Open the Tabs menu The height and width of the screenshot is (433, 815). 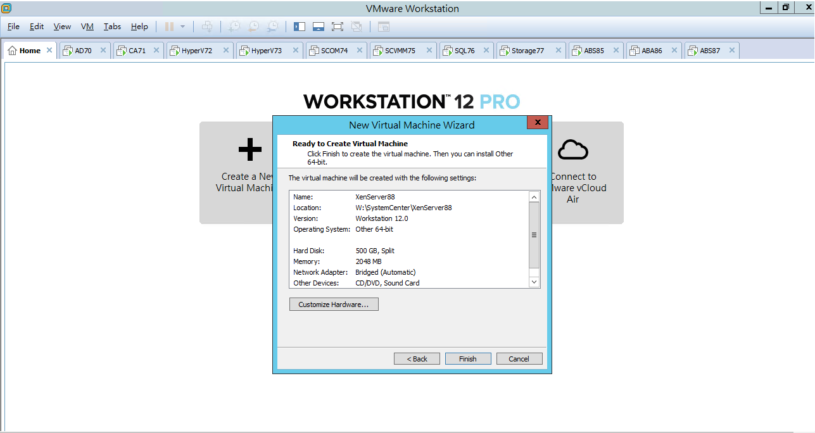112,27
